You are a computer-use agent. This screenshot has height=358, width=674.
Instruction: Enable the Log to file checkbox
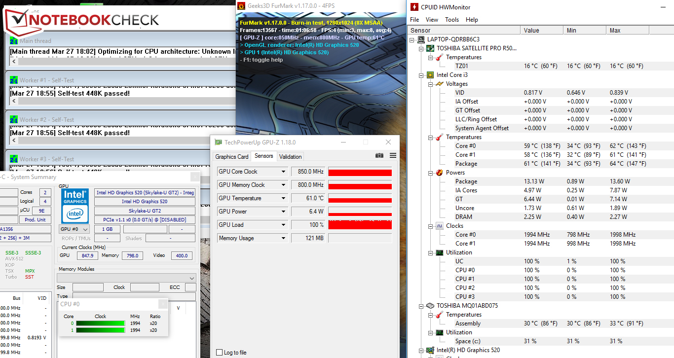click(220, 352)
